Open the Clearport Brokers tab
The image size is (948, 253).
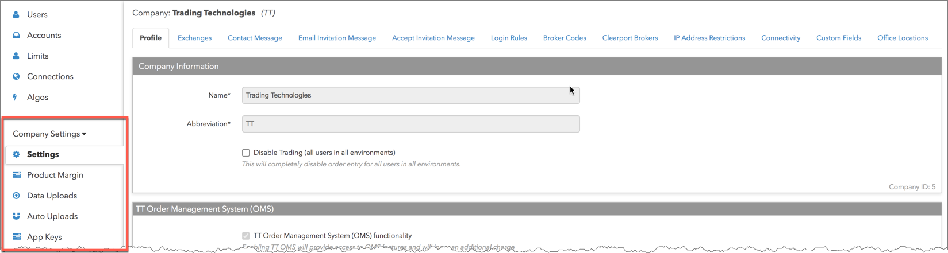[630, 38]
